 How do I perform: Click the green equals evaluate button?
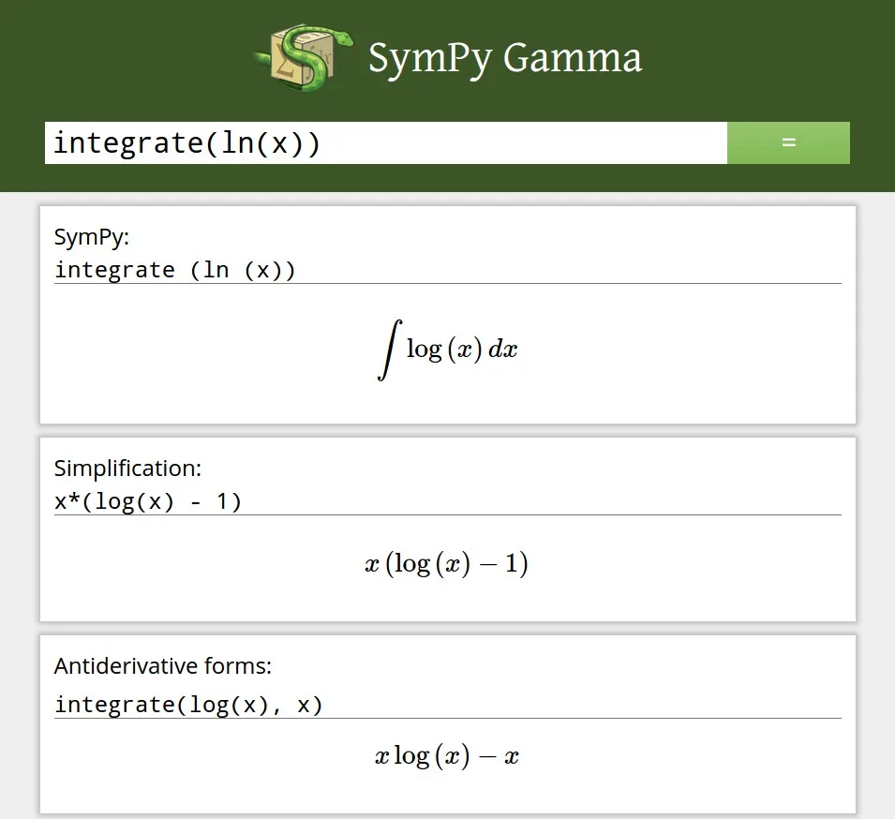click(x=788, y=142)
